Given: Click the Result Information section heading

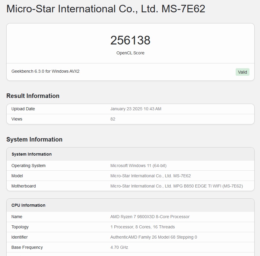Looking at the screenshot, I should tap(33, 96).
